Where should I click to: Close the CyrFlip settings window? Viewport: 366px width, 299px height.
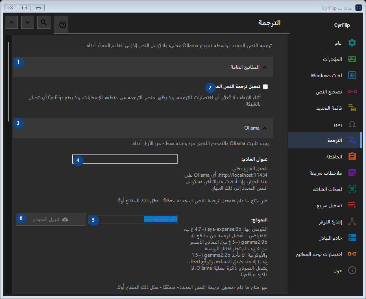coord(11,8)
